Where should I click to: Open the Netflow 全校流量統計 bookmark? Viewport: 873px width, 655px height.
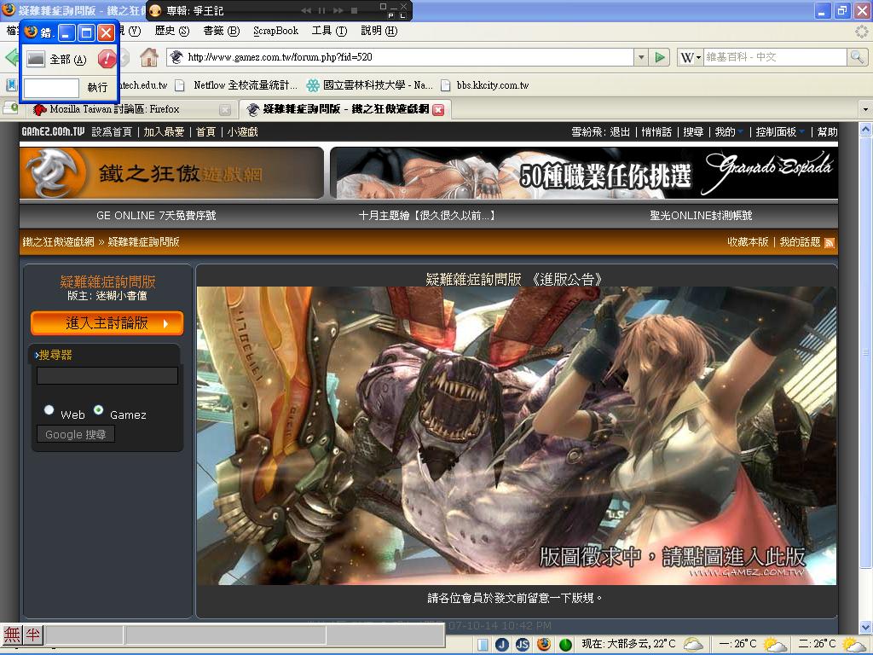[x=238, y=85]
